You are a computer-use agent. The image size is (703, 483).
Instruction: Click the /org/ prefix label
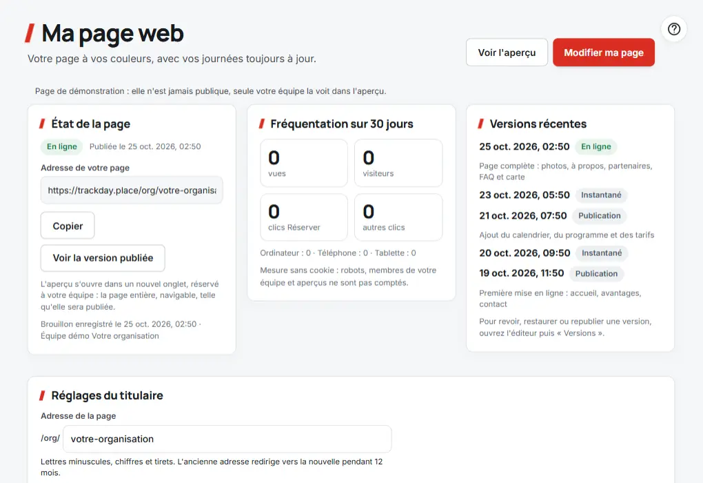pyautogui.click(x=50, y=438)
